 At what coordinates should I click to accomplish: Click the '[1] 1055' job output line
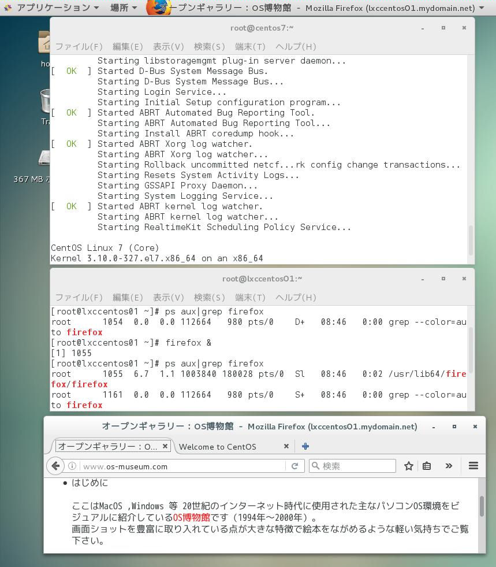coord(71,353)
